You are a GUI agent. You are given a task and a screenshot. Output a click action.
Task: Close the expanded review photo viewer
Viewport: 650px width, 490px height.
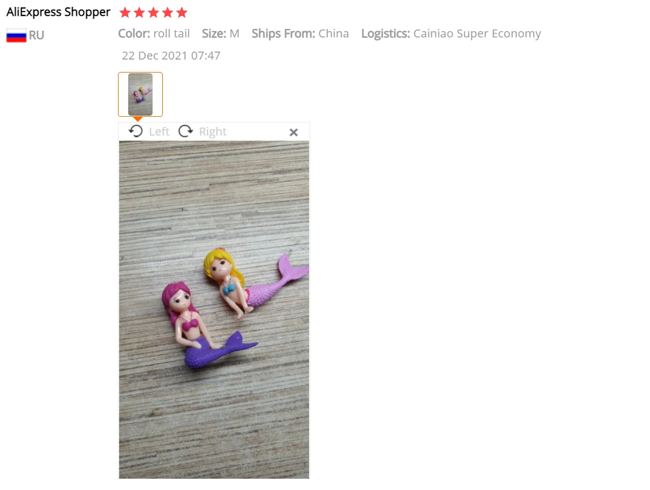[x=293, y=132]
